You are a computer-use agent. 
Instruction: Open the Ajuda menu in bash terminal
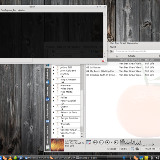pos(21,10)
